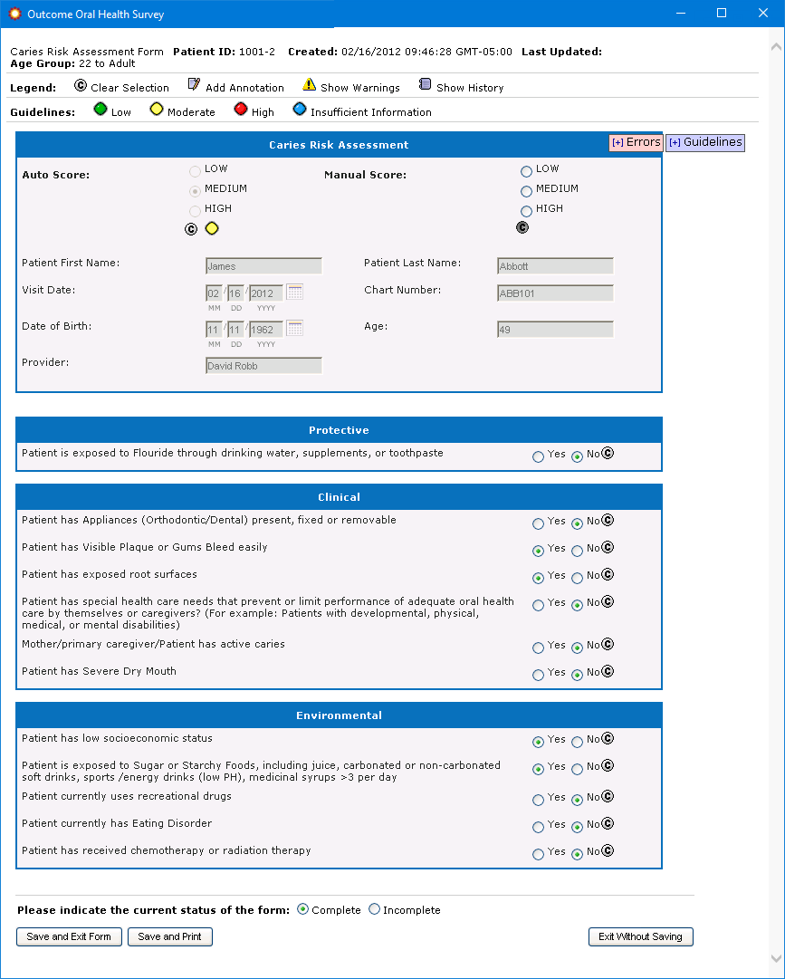The height and width of the screenshot is (979, 785).
Task: Clear selection for Visible Plaque question
Action: click(608, 548)
